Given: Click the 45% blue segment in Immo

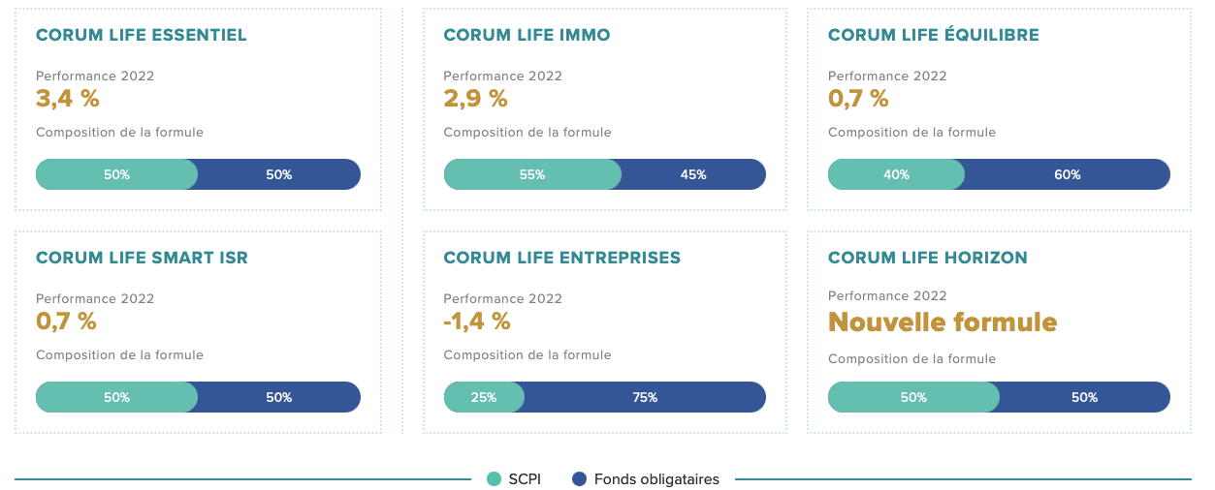Looking at the screenshot, I should pos(693,174).
